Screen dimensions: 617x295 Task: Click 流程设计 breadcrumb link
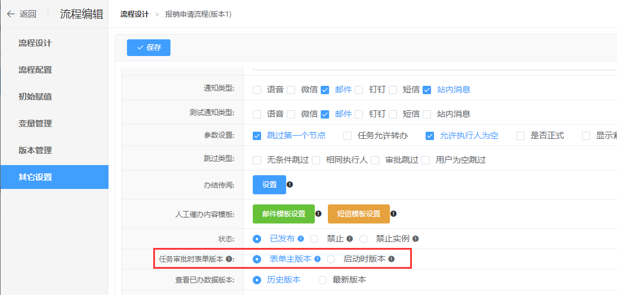[134, 14]
